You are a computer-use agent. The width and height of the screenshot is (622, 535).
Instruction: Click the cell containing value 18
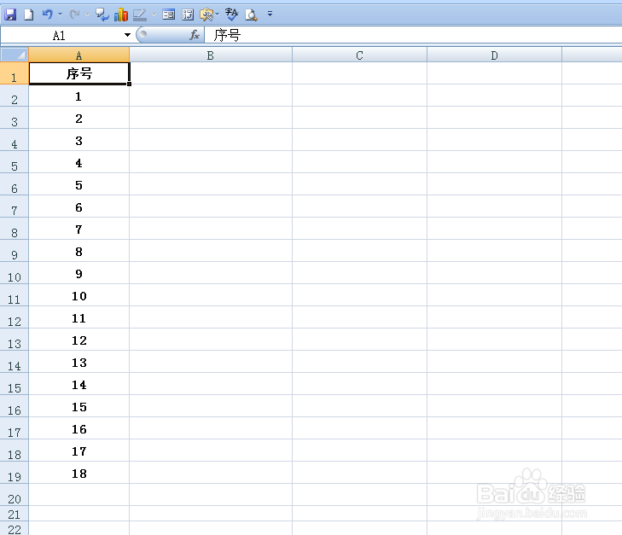point(79,473)
